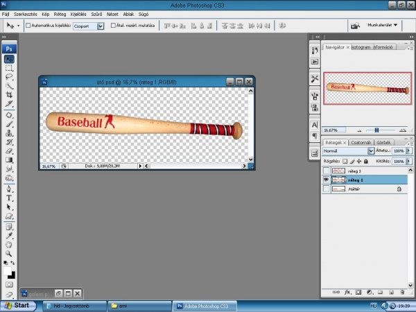Select the History Brush tool

[9, 142]
